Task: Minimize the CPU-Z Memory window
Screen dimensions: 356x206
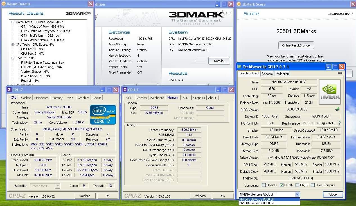Action: point(218,90)
